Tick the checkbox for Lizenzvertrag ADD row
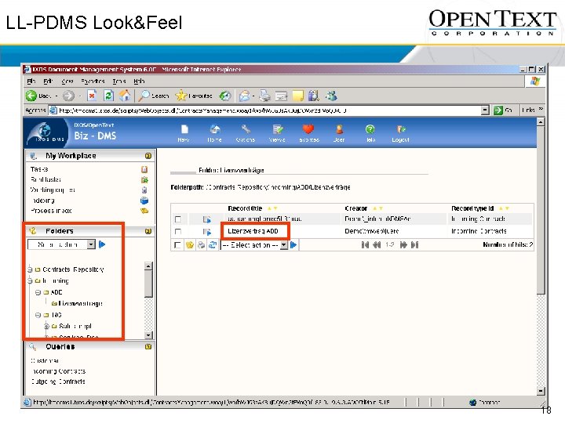This screenshot has height=423, width=565. pyautogui.click(x=178, y=231)
